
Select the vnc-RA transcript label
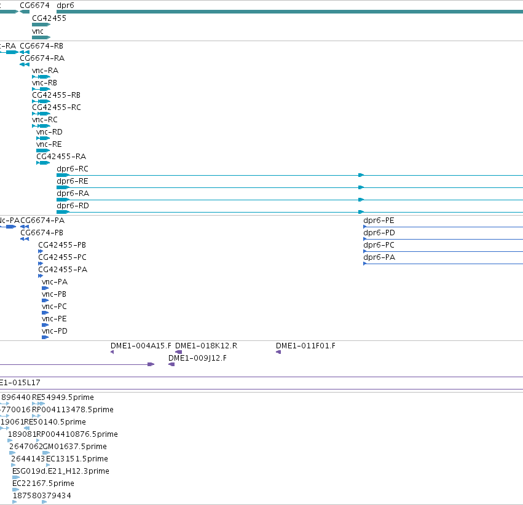pos(45,71)
